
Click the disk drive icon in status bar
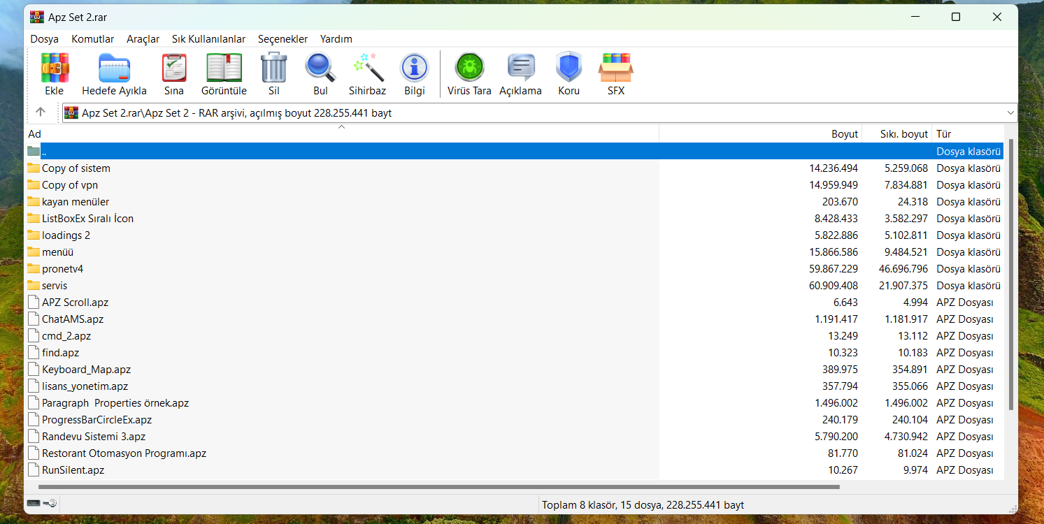tap(34, 503)
